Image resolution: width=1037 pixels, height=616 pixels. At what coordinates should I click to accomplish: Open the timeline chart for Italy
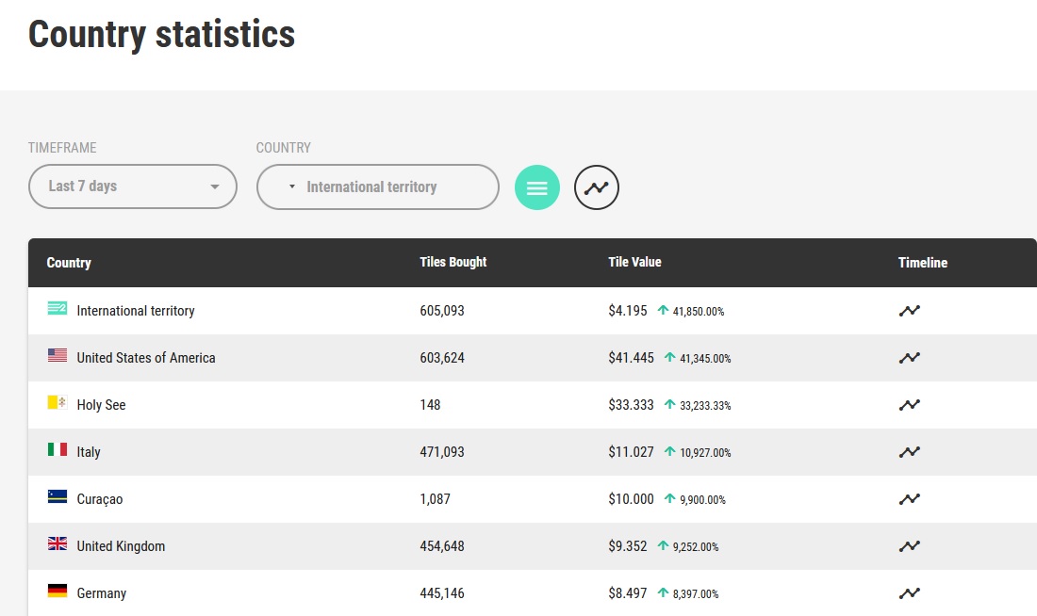[x=910, y=452]
